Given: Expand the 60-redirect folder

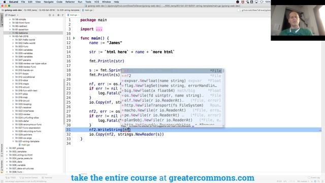Looking at the screenshot, I should point(10,26).
